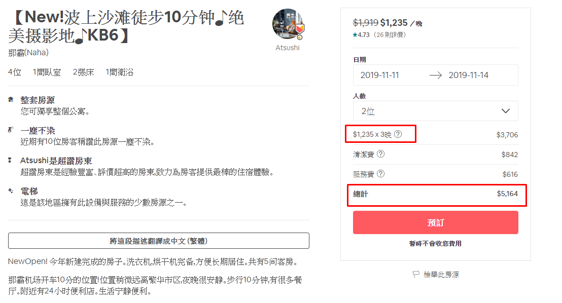Click the house icon beside 整套房源
Screen dimensions: 562x303
[x=11, y=100]
